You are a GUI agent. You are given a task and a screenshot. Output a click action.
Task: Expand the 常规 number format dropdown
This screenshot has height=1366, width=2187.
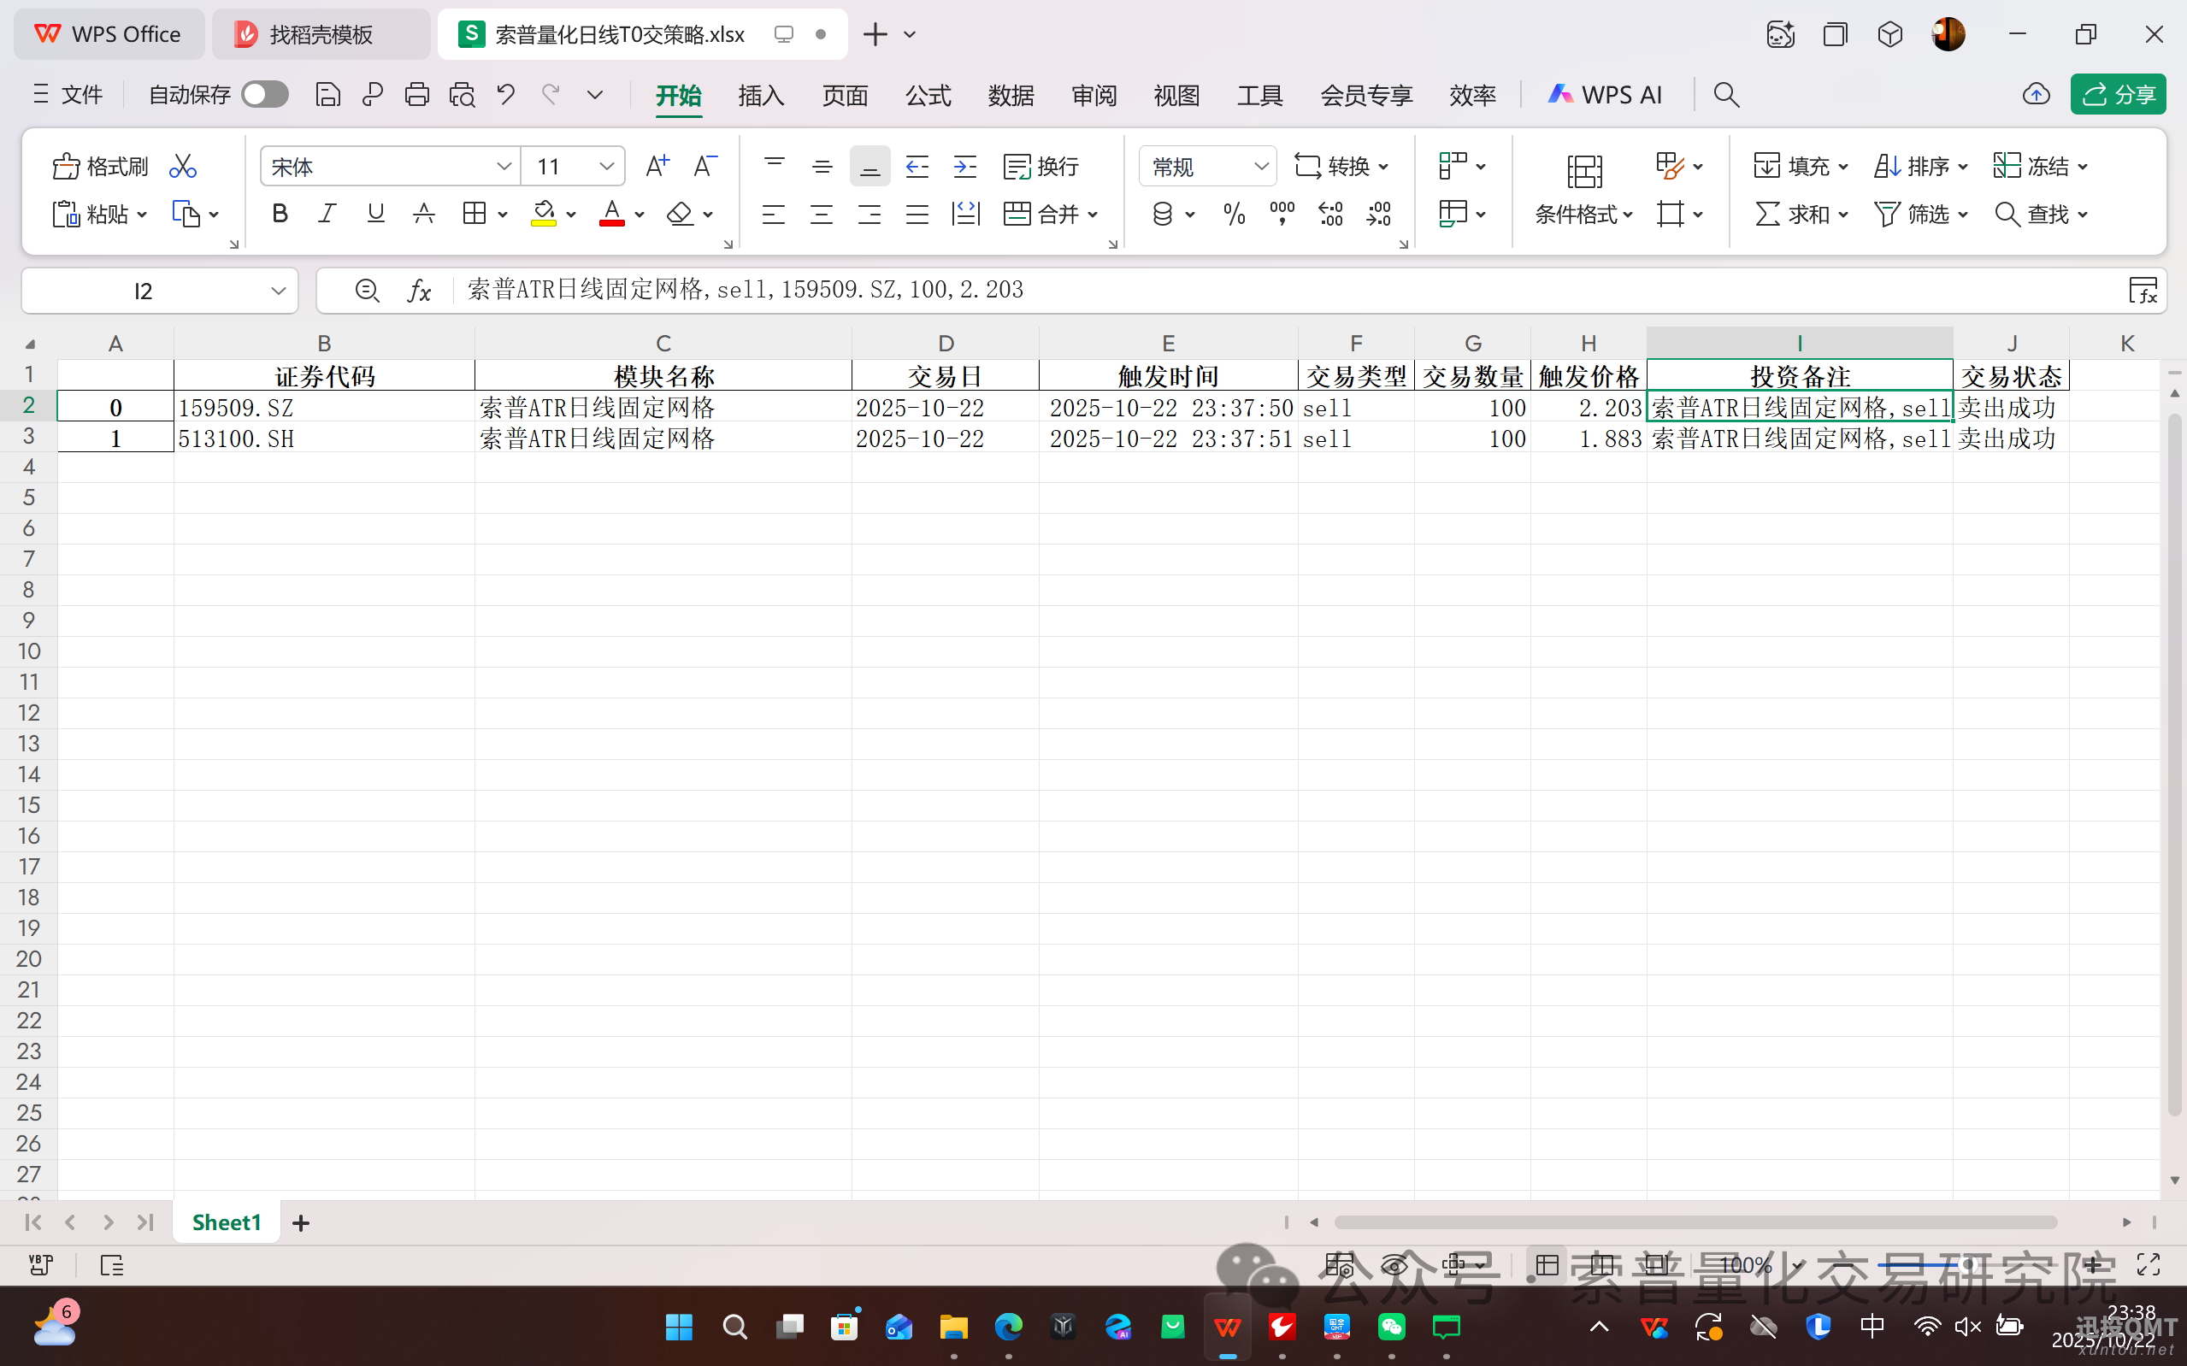1260,166
